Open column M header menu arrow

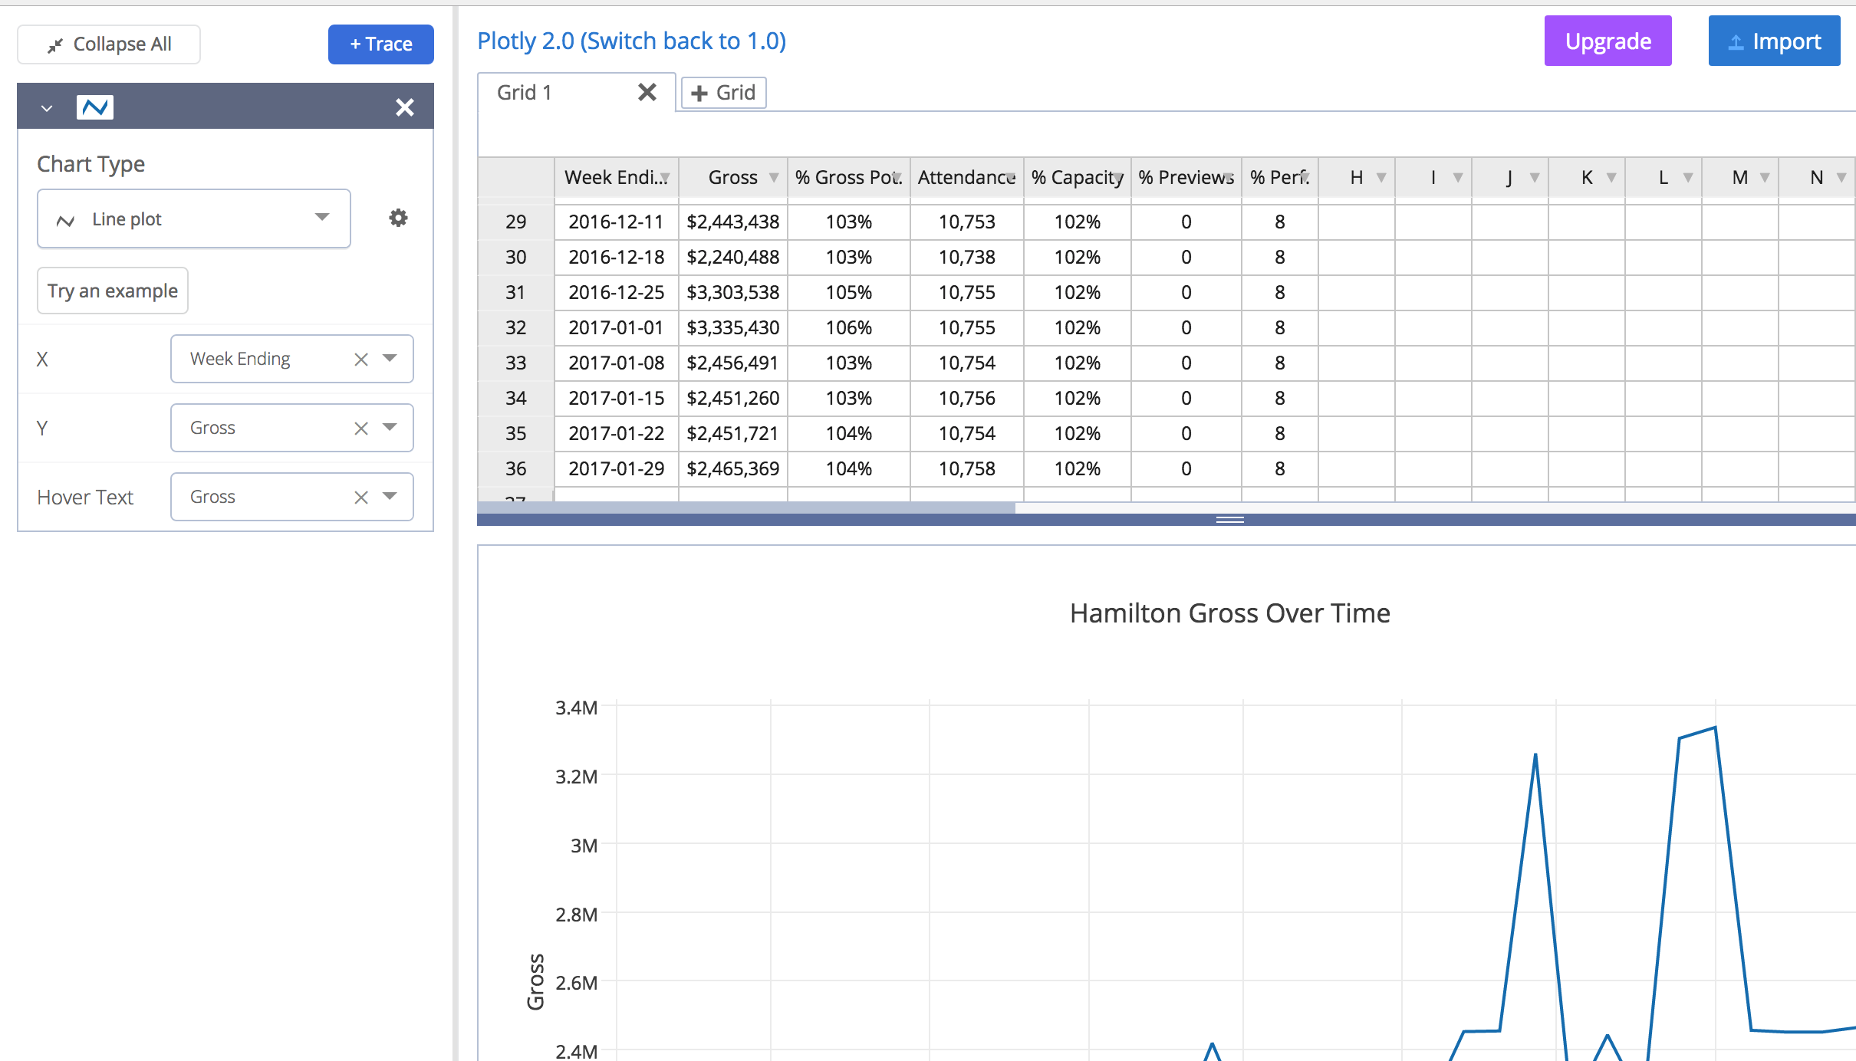coord(1765,177)
